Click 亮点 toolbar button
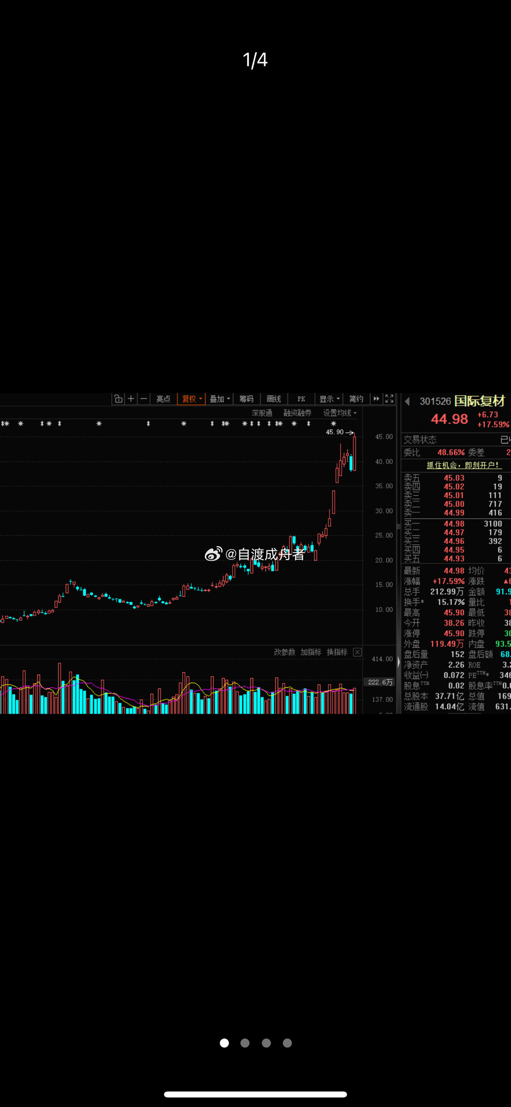Screen dimensions: 511x1107 click(163, 399)
